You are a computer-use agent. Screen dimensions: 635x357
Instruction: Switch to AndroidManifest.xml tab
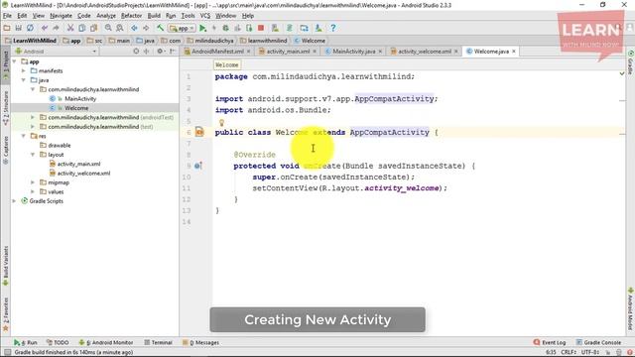click(x=217, y=52)
